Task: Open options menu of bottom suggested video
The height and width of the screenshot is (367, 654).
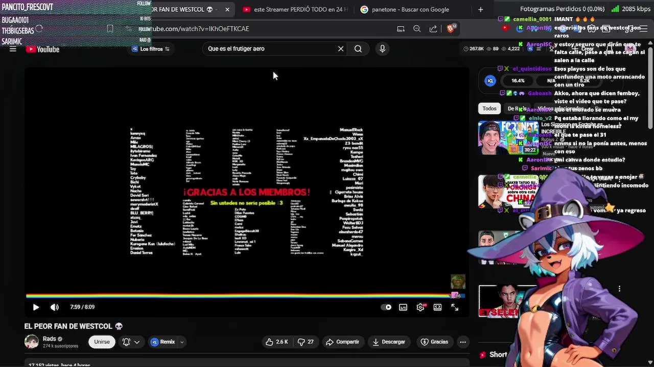Action: click(619, 289)
